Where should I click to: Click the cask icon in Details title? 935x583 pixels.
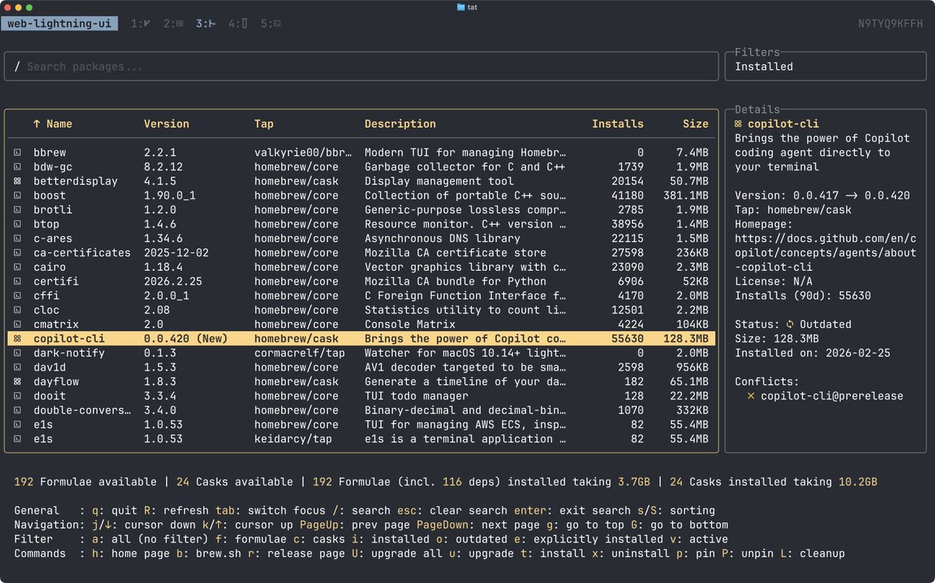739,124
